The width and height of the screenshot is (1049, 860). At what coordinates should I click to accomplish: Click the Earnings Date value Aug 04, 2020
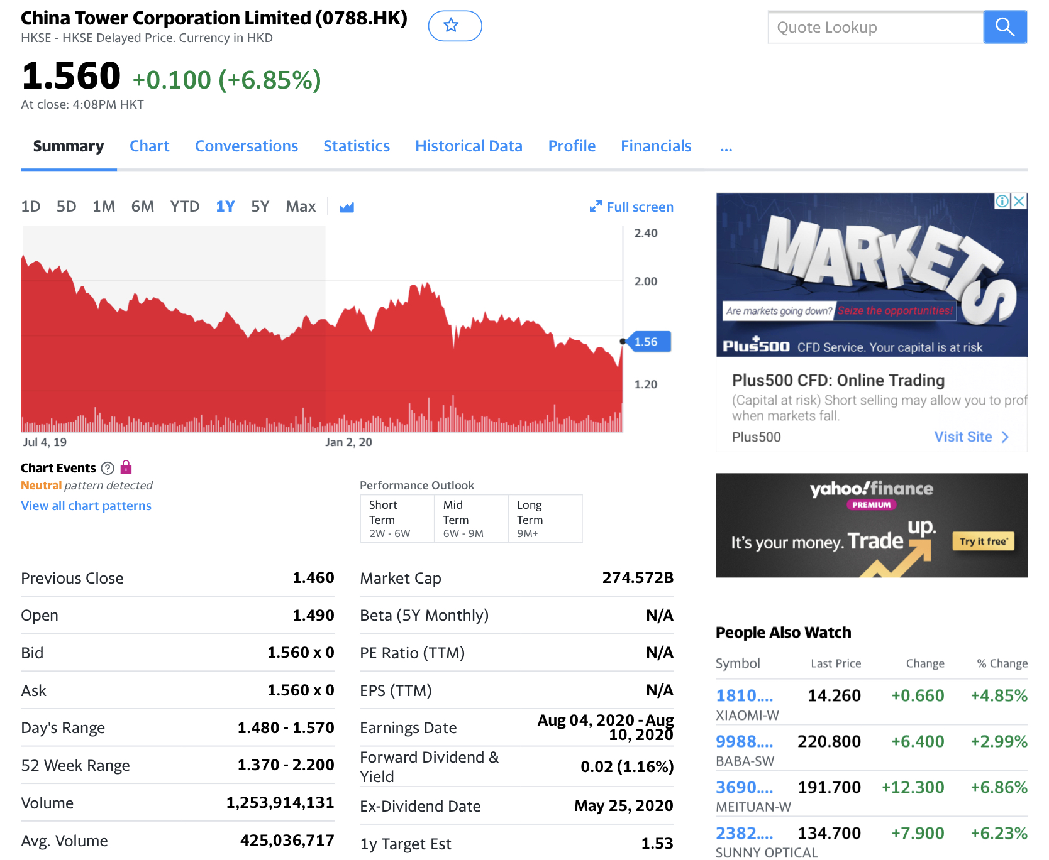point(606,727)
